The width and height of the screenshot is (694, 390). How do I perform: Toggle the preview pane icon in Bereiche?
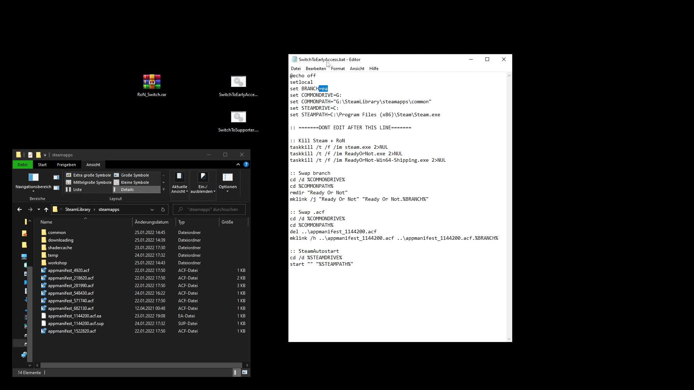(x=56, y=177)
